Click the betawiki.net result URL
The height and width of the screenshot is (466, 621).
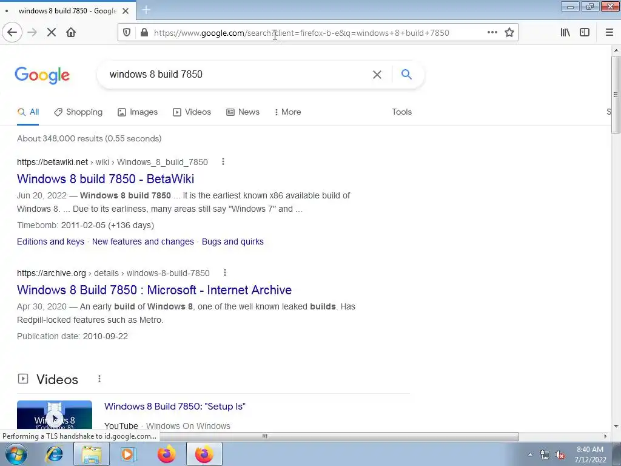pyautogui.click(x=112, y=162)
